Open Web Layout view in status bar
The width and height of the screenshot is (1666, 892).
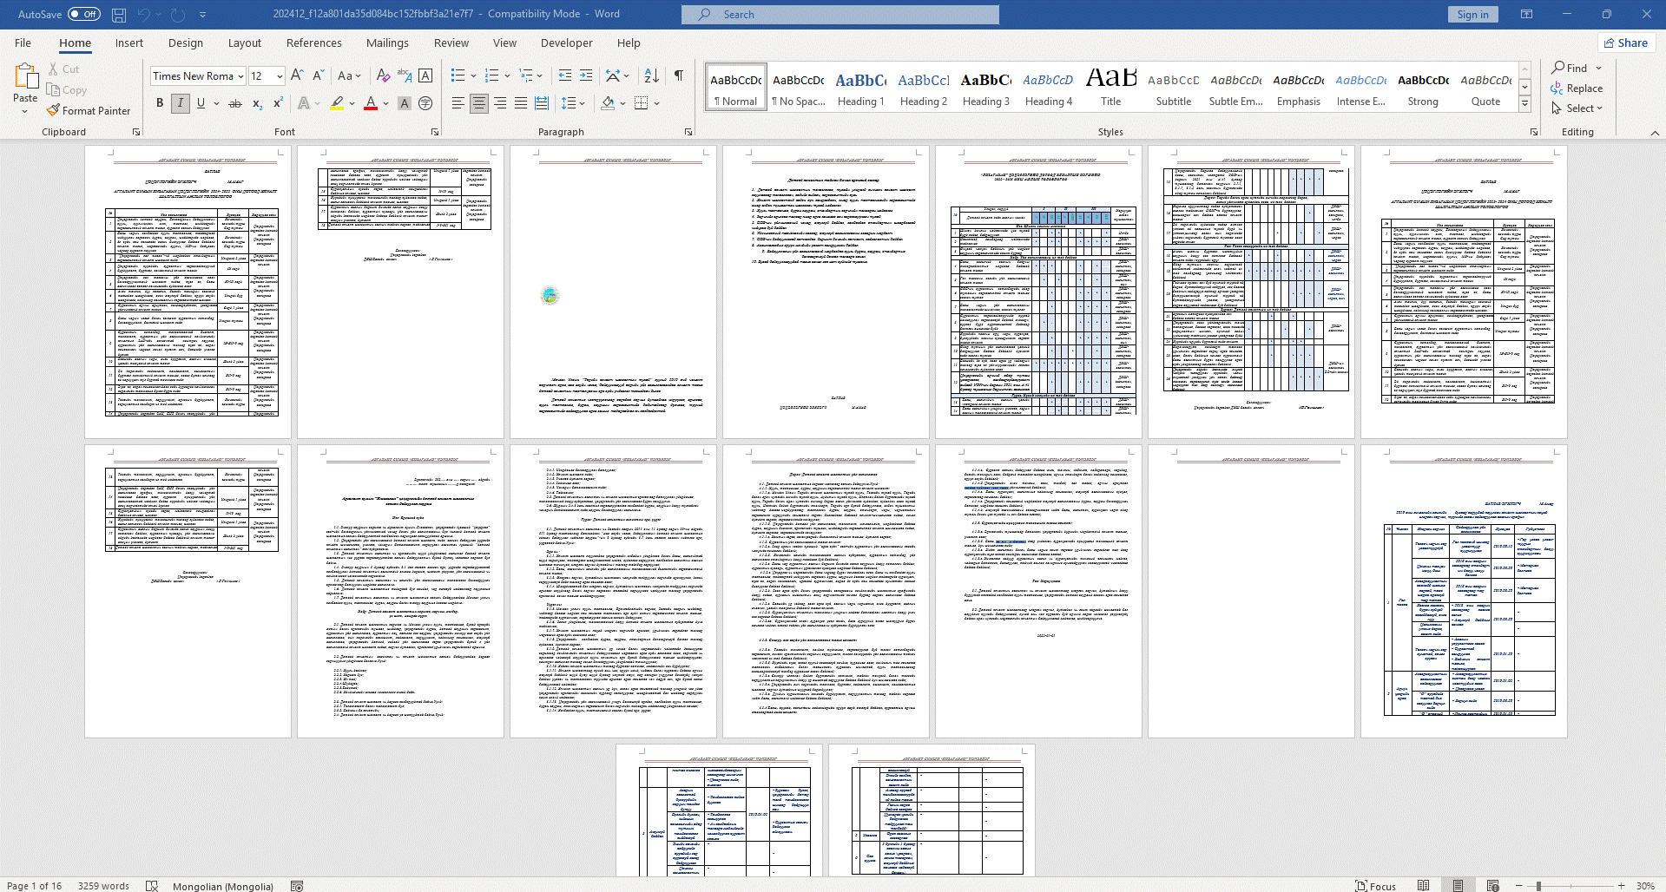coord(1492,886)
